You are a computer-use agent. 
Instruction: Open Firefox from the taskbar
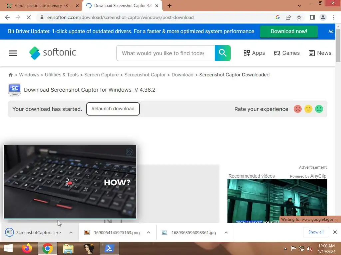pos(27,248)
